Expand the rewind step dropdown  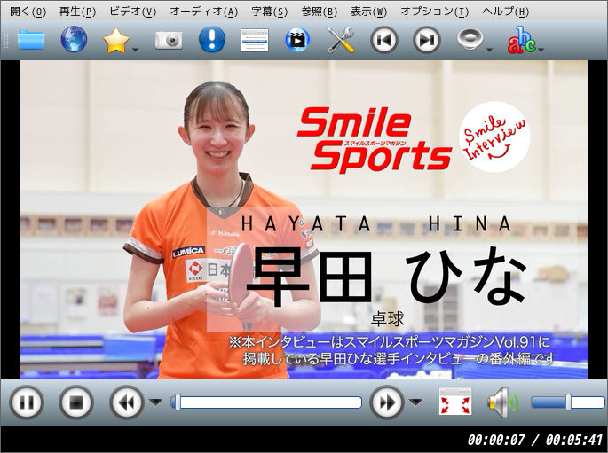[x=155, y=402]
